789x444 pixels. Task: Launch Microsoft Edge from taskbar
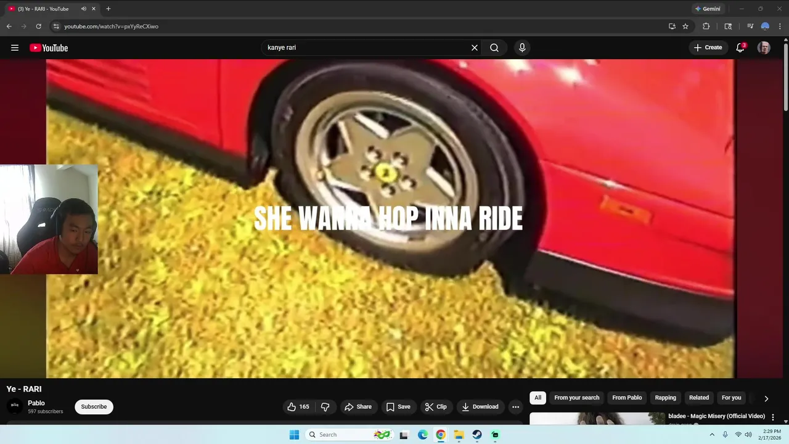coord(422,435)
